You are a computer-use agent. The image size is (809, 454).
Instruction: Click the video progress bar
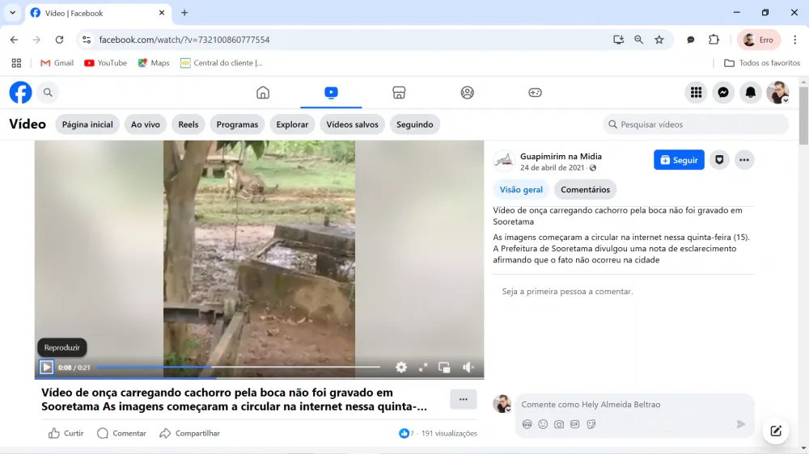pyautogui.click(x=239, y=368)
